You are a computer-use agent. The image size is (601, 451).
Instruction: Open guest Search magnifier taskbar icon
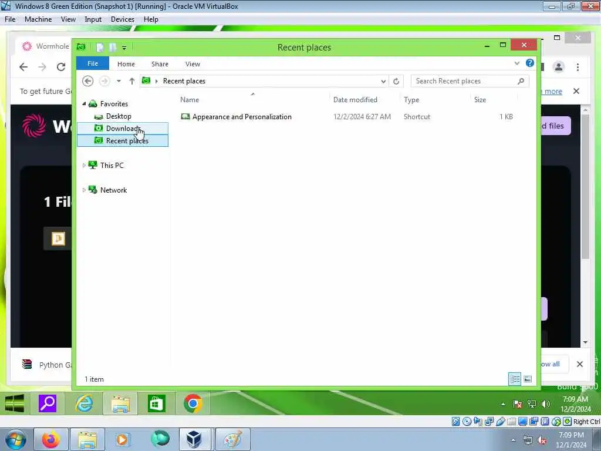[48, 403]
